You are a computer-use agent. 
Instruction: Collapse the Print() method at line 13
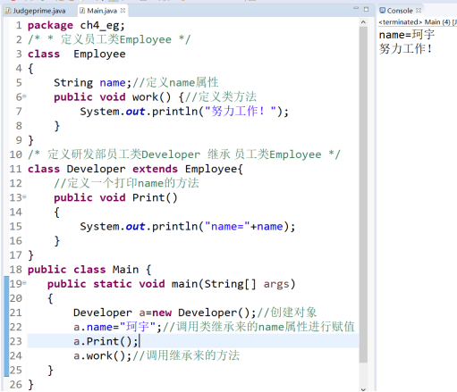click(24, 196)
